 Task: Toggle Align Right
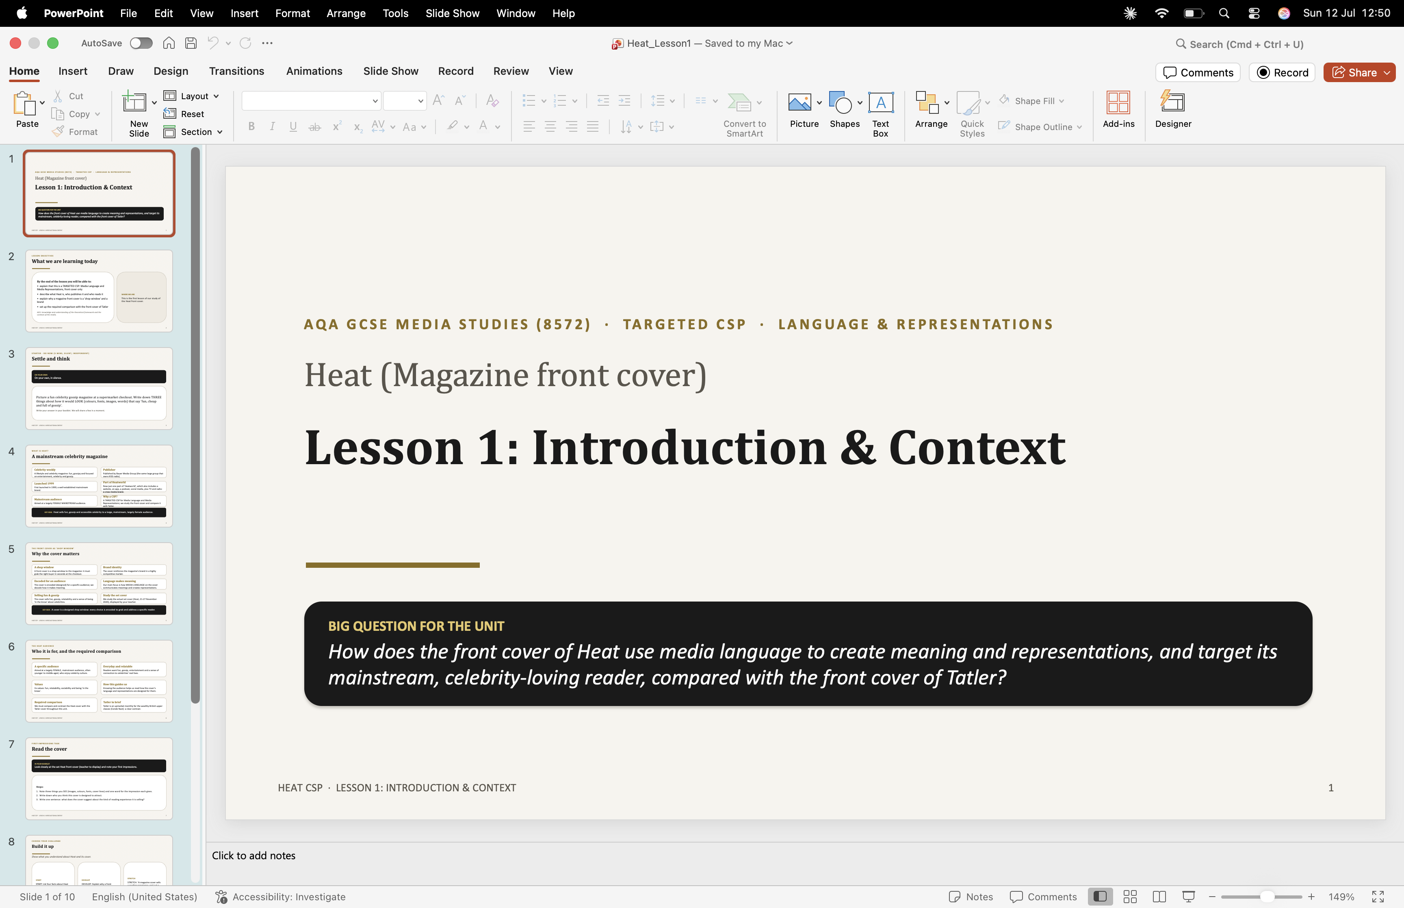(x=572, y=126)
